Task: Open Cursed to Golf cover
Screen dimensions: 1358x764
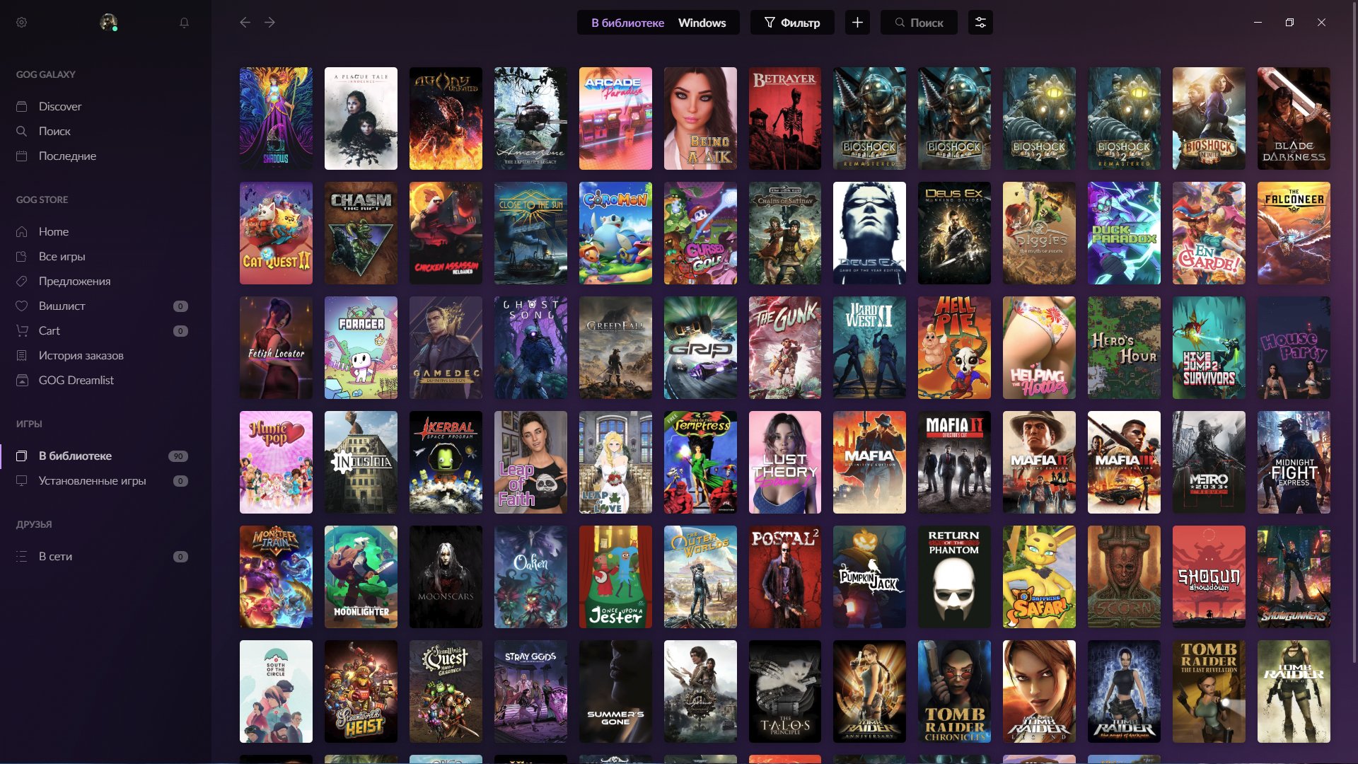Action: (x=700, y=233)
